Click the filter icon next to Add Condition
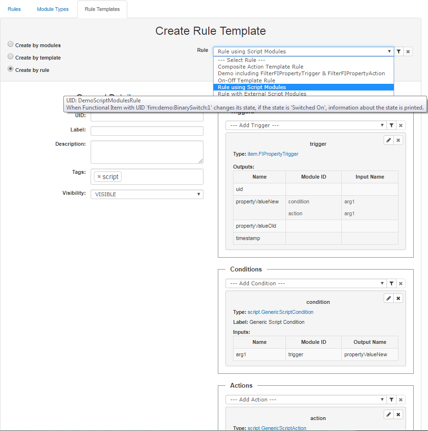The width and height of the screenshot is (428, 431). 391,283
